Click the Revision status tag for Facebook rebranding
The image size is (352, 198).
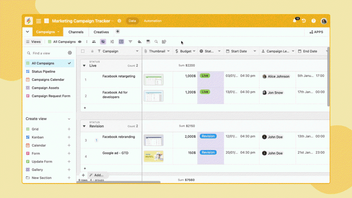pyautogui.click(x=208, y=136)
